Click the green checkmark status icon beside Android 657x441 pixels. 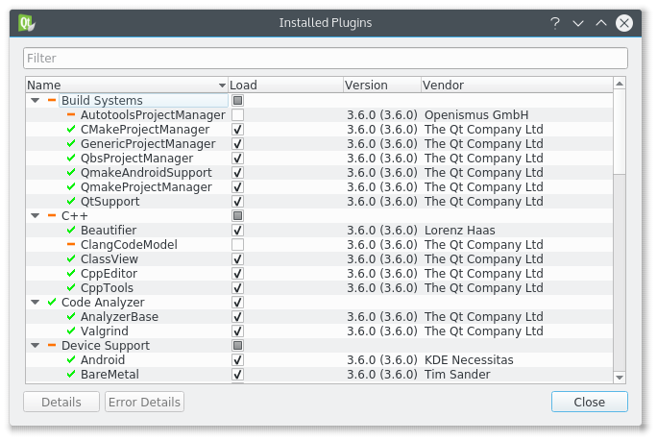pos(71,359)
